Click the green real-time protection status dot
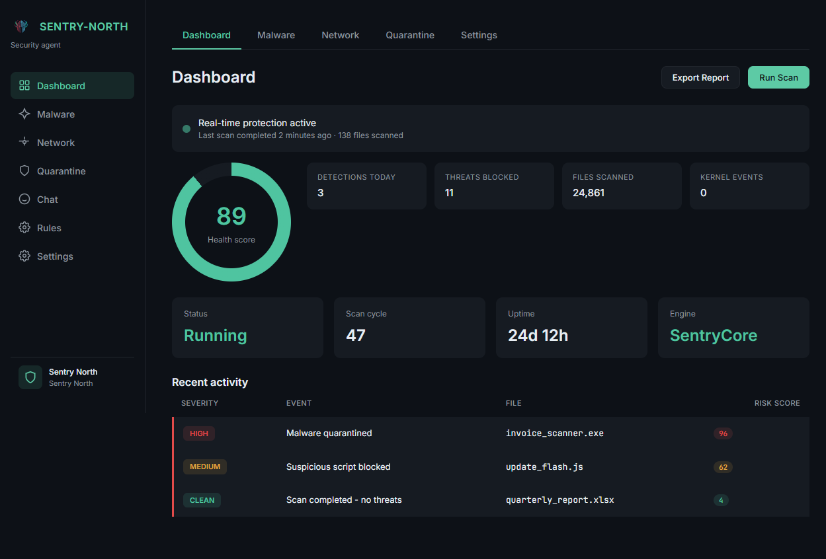Image resolution: width=826 pixels, height=559 pixels. (186, 129)
